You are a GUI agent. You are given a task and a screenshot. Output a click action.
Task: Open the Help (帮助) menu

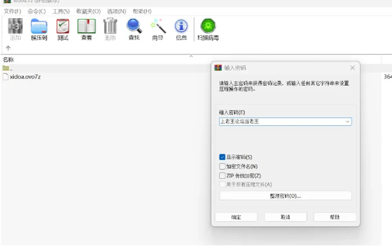coord(142,11)
